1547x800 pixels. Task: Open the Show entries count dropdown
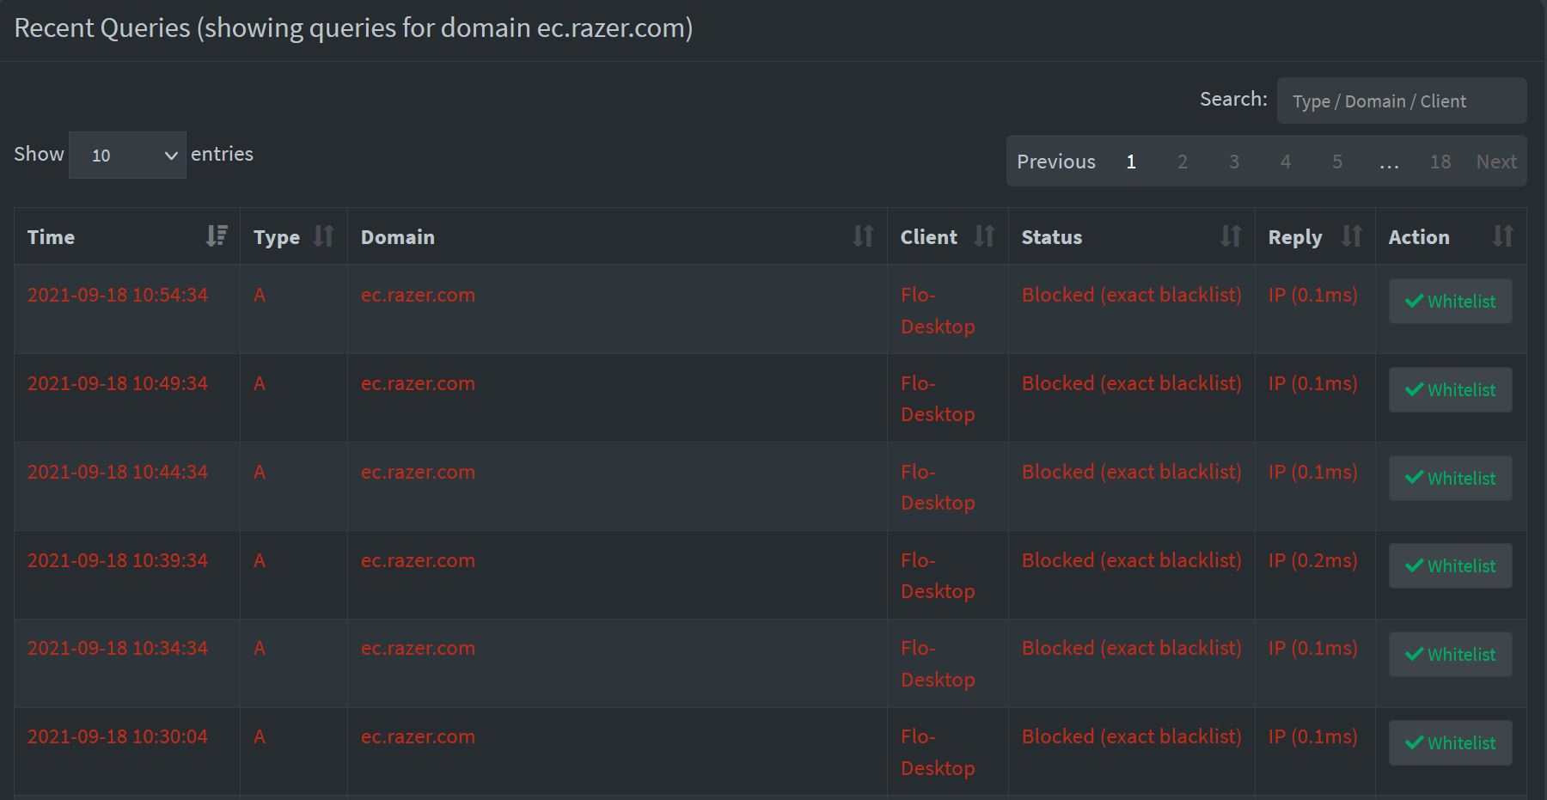pyautogui.click(x=127, y=155)
